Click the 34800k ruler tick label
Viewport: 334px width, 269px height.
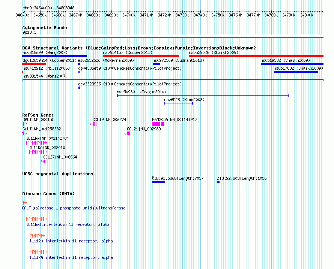tap(307, 15)
